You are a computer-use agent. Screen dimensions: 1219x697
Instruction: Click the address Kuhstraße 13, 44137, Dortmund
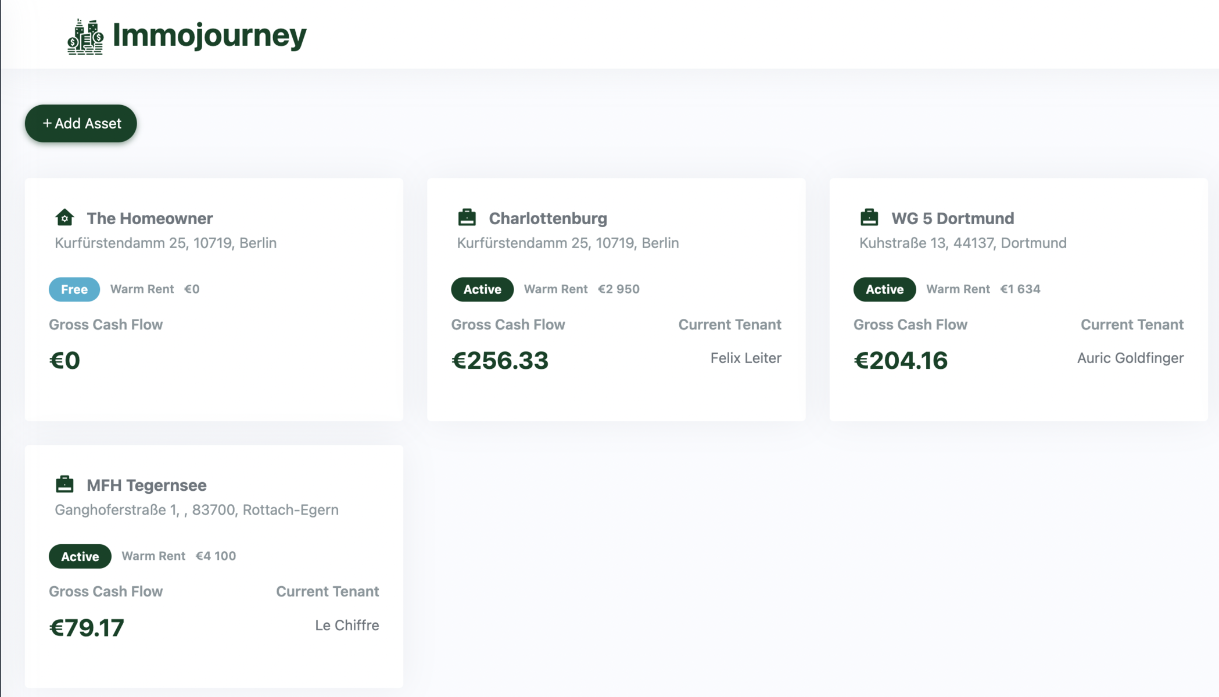point(963,243)
